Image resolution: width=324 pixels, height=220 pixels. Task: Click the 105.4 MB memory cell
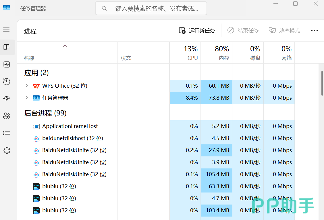coord(216,174)
